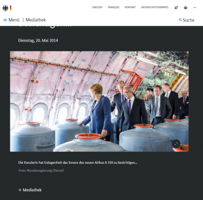Enlarge the photo with the fullscreen icon
203x200 pixels.
tap(176, 144)
